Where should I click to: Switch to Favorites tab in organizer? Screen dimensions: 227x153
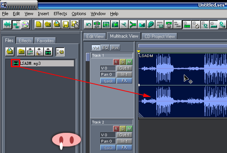point(45,41)
